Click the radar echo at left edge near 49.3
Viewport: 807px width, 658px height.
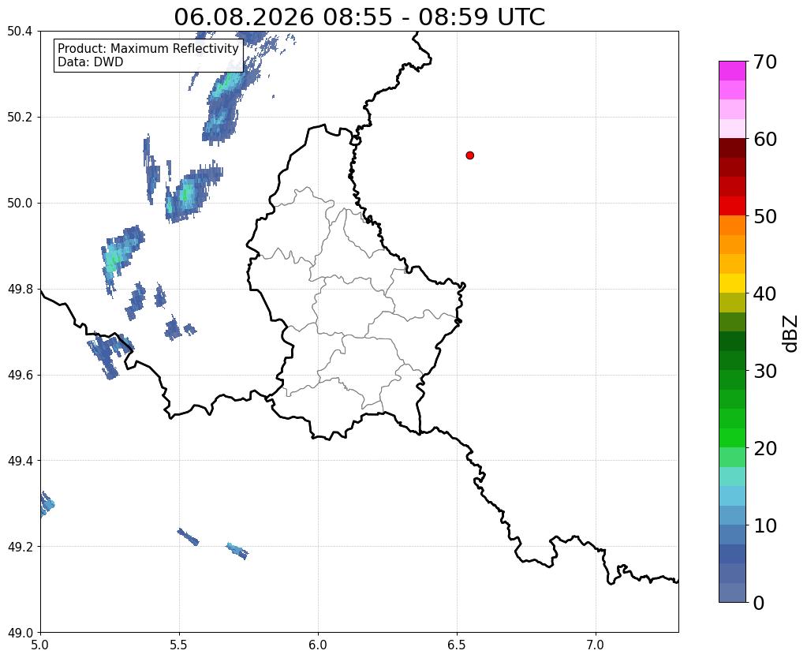[x=47, y=503]
